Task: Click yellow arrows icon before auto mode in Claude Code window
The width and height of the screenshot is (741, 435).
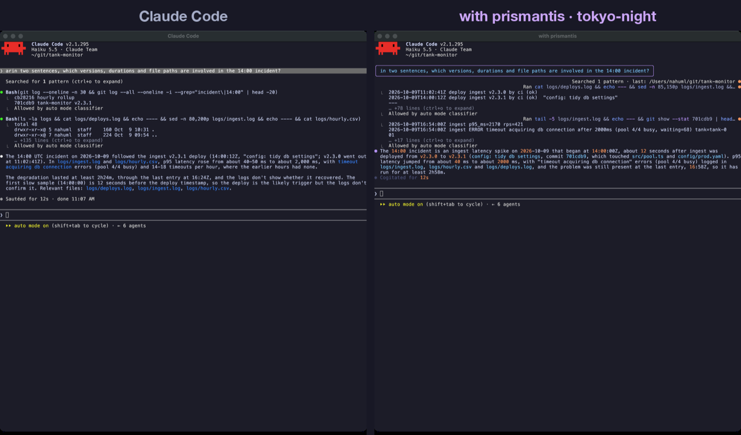Action: click(x=8, y=226)
